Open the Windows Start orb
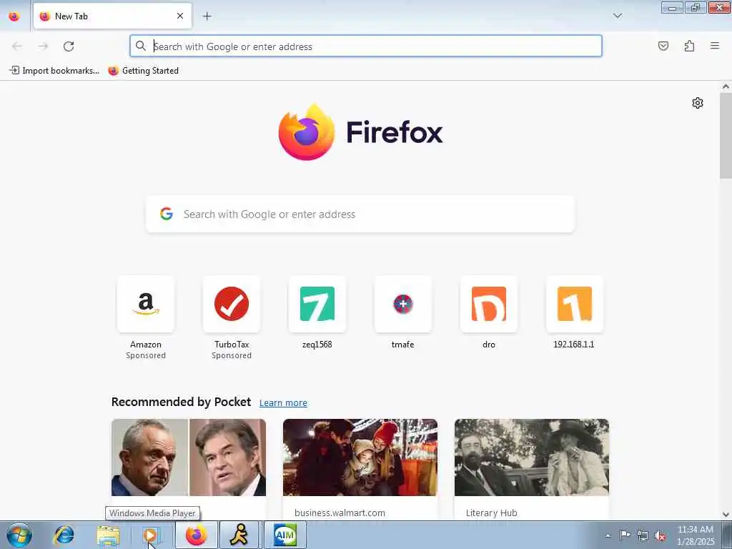The height and width of the screenshot is (549, 732). click(x=19, y=535)
